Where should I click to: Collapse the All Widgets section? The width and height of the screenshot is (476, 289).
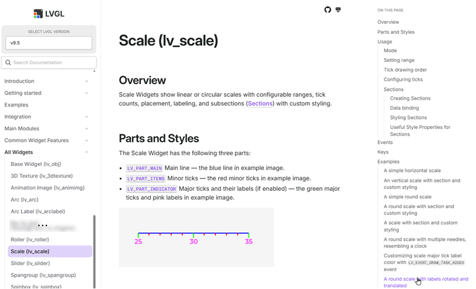86,152
